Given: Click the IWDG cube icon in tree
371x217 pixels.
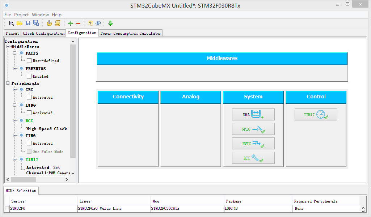Looking at the screenshot, I should pos(21,105).
